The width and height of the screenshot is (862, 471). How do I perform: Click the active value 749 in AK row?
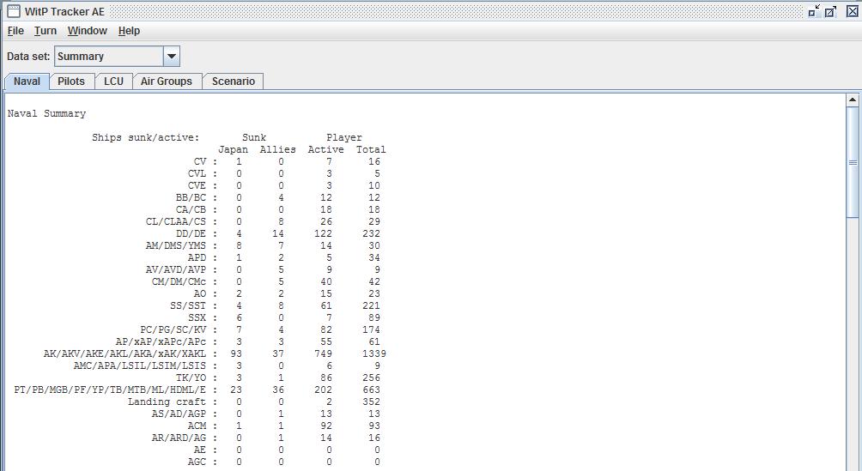tap(323, 354)
